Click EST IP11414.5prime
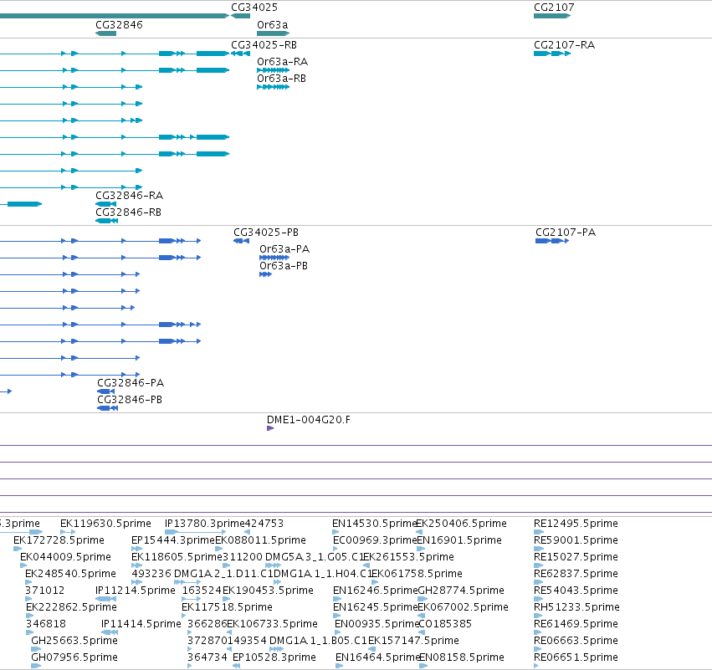This screenshot has height=670, width=712. pos(141,624)
